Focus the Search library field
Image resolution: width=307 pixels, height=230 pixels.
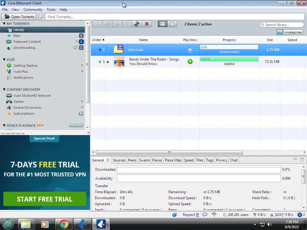click(x=282, y=25)
